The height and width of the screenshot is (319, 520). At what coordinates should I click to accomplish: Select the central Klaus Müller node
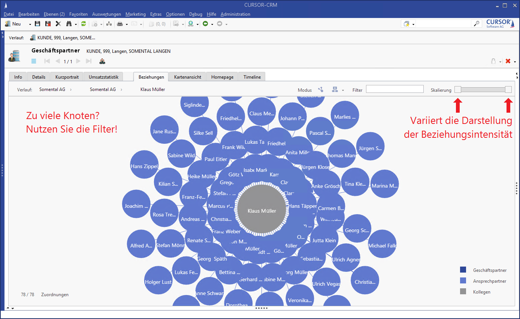261,211
